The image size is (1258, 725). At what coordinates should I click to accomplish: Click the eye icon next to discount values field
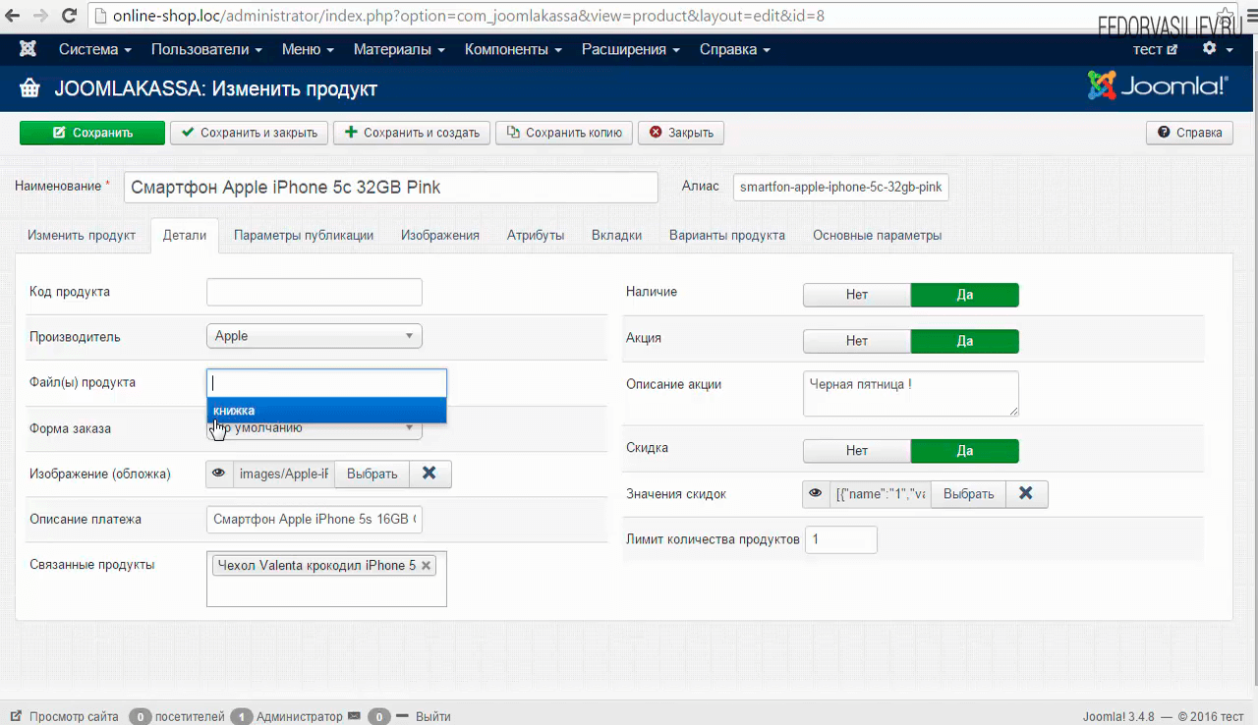coord(816,494)
